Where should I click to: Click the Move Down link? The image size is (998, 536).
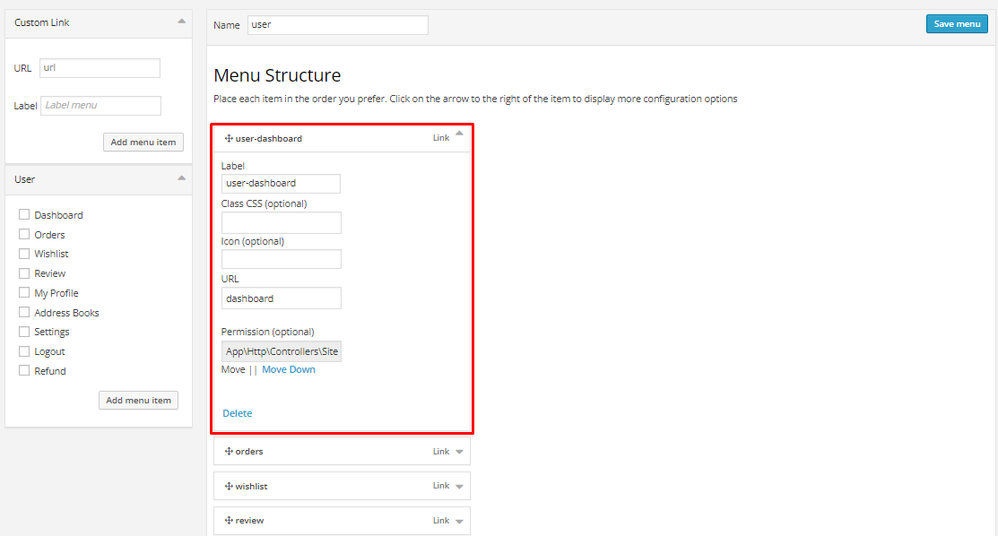[289, 369]
